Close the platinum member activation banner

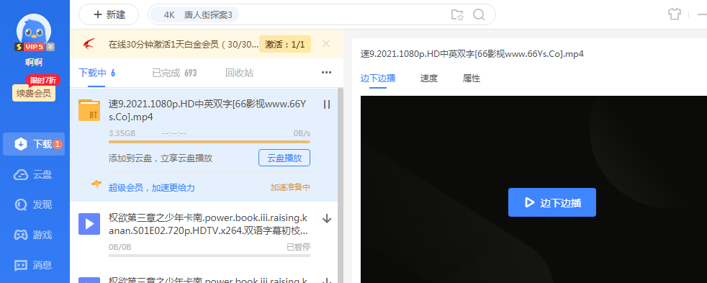point(326,44)
